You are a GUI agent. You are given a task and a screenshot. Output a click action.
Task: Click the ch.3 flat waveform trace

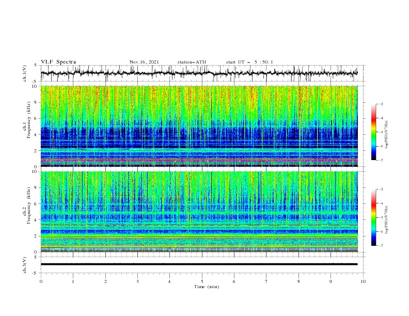tap(199, 264)
